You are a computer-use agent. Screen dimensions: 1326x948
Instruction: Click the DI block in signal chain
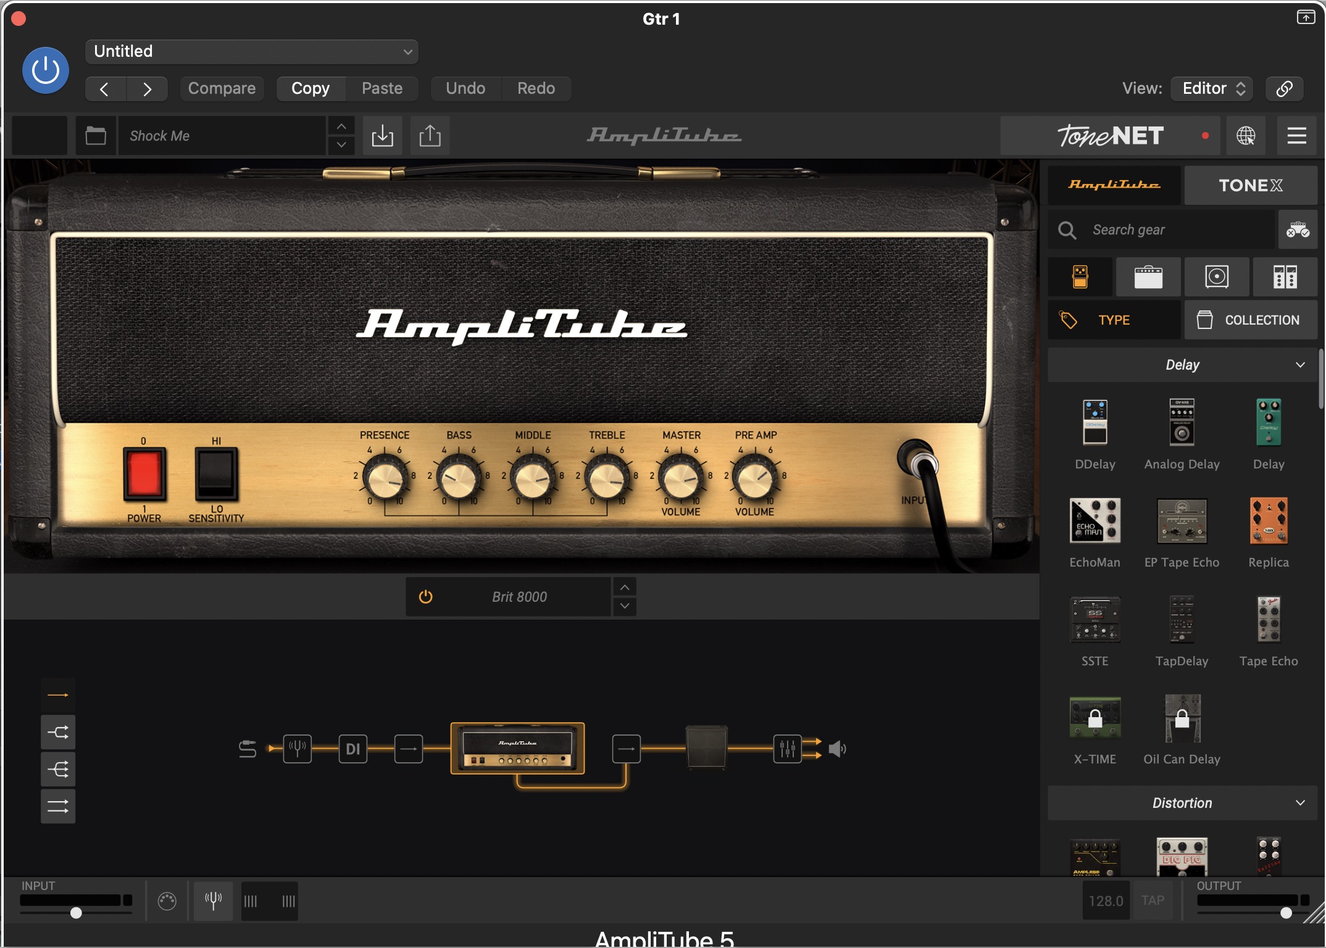(352, 749)
